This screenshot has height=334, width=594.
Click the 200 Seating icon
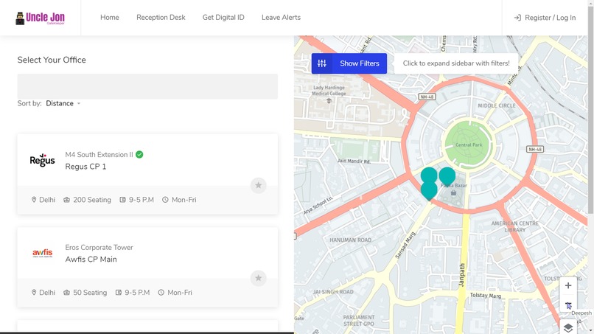pos(66,200)
